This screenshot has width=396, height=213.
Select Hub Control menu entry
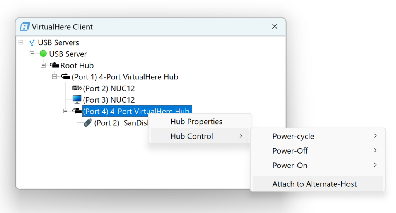coord(191,136)
